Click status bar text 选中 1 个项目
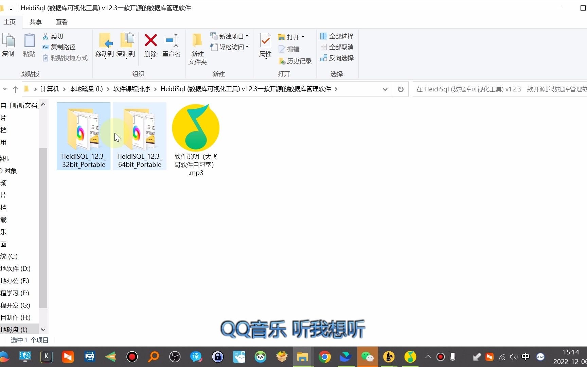This screenshot has width=587, height=367. click(30, 340)
